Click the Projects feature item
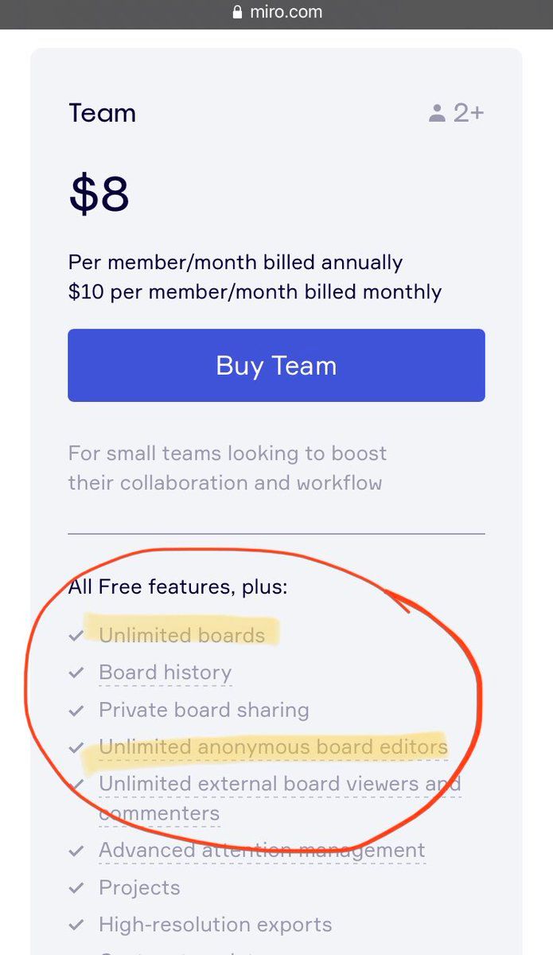553x955 pixels. point(139,888)
